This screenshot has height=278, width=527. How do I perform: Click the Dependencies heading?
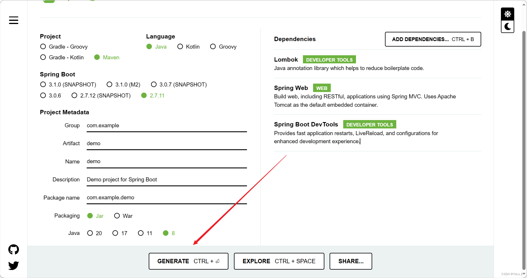tap(295, 39)
